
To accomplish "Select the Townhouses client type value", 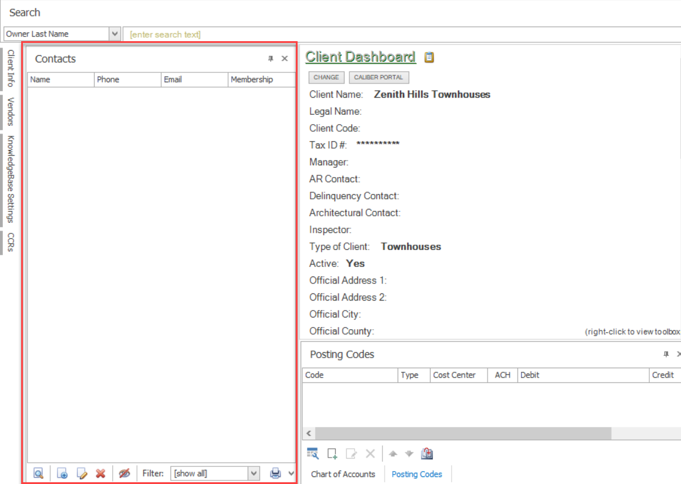I will point(411,246).
